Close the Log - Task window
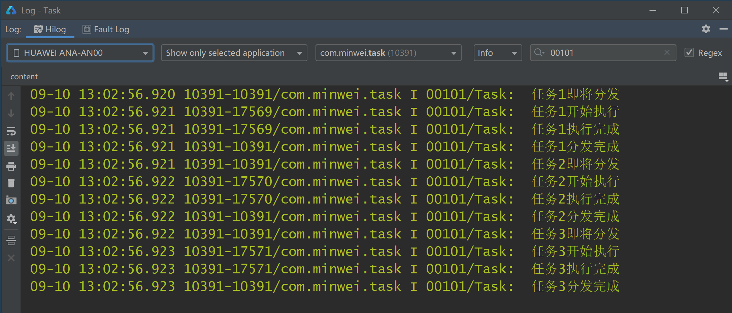The image size is (732, 313). (716, 10)
